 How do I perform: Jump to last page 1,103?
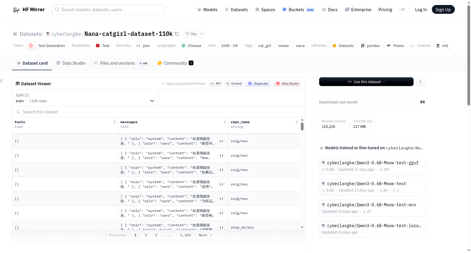pos(185,235)
